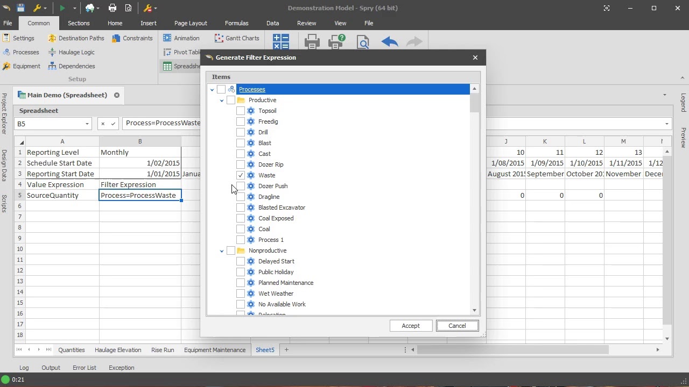Check the Topsoil process checkbox
The height and width of the screenshot is (387, 689).
pos(241,111)
